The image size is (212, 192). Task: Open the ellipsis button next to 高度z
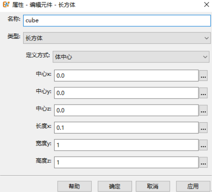(203, 162)
